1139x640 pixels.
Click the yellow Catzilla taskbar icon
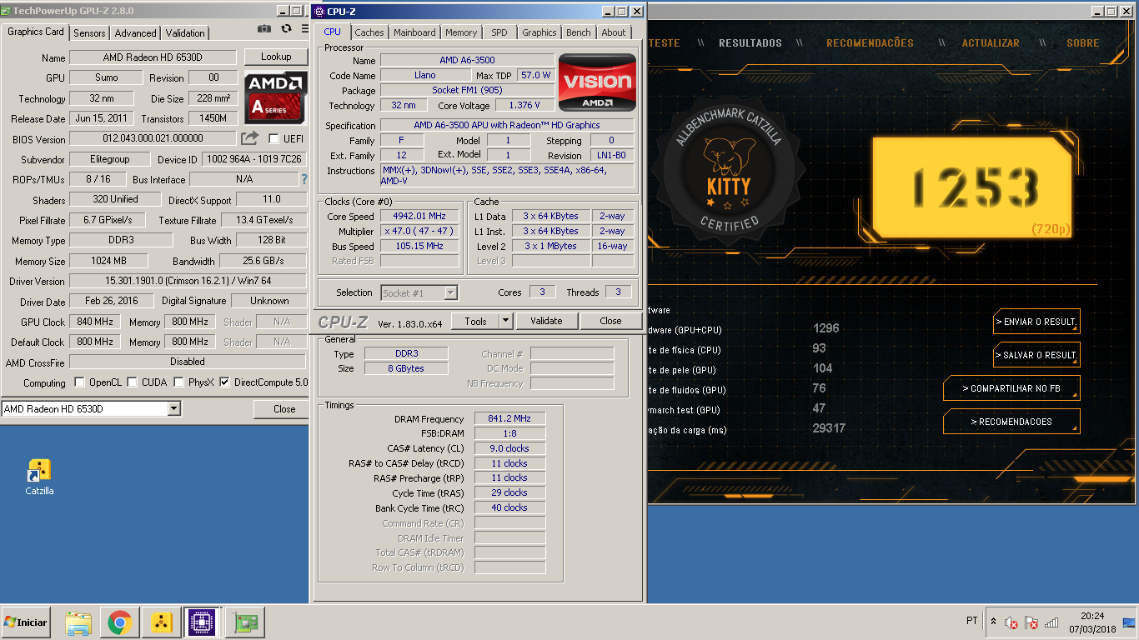click(x=161, y=622)
